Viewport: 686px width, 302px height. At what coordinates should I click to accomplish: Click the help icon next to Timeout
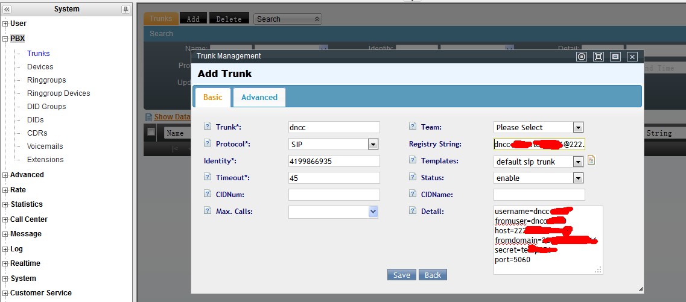pos(208,178)
